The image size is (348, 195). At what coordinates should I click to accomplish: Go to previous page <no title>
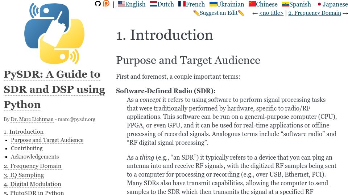[271, 13]
